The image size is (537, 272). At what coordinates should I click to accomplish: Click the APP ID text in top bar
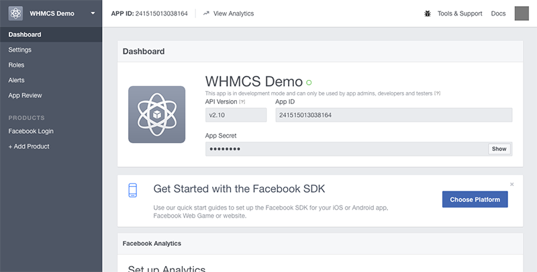coord(149,13)
